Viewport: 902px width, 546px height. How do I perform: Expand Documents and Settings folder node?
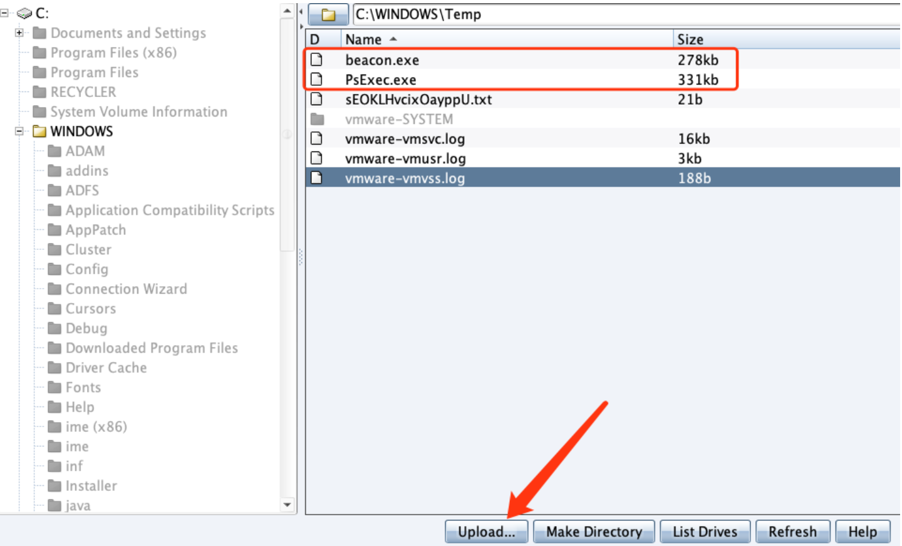[19, 33]
